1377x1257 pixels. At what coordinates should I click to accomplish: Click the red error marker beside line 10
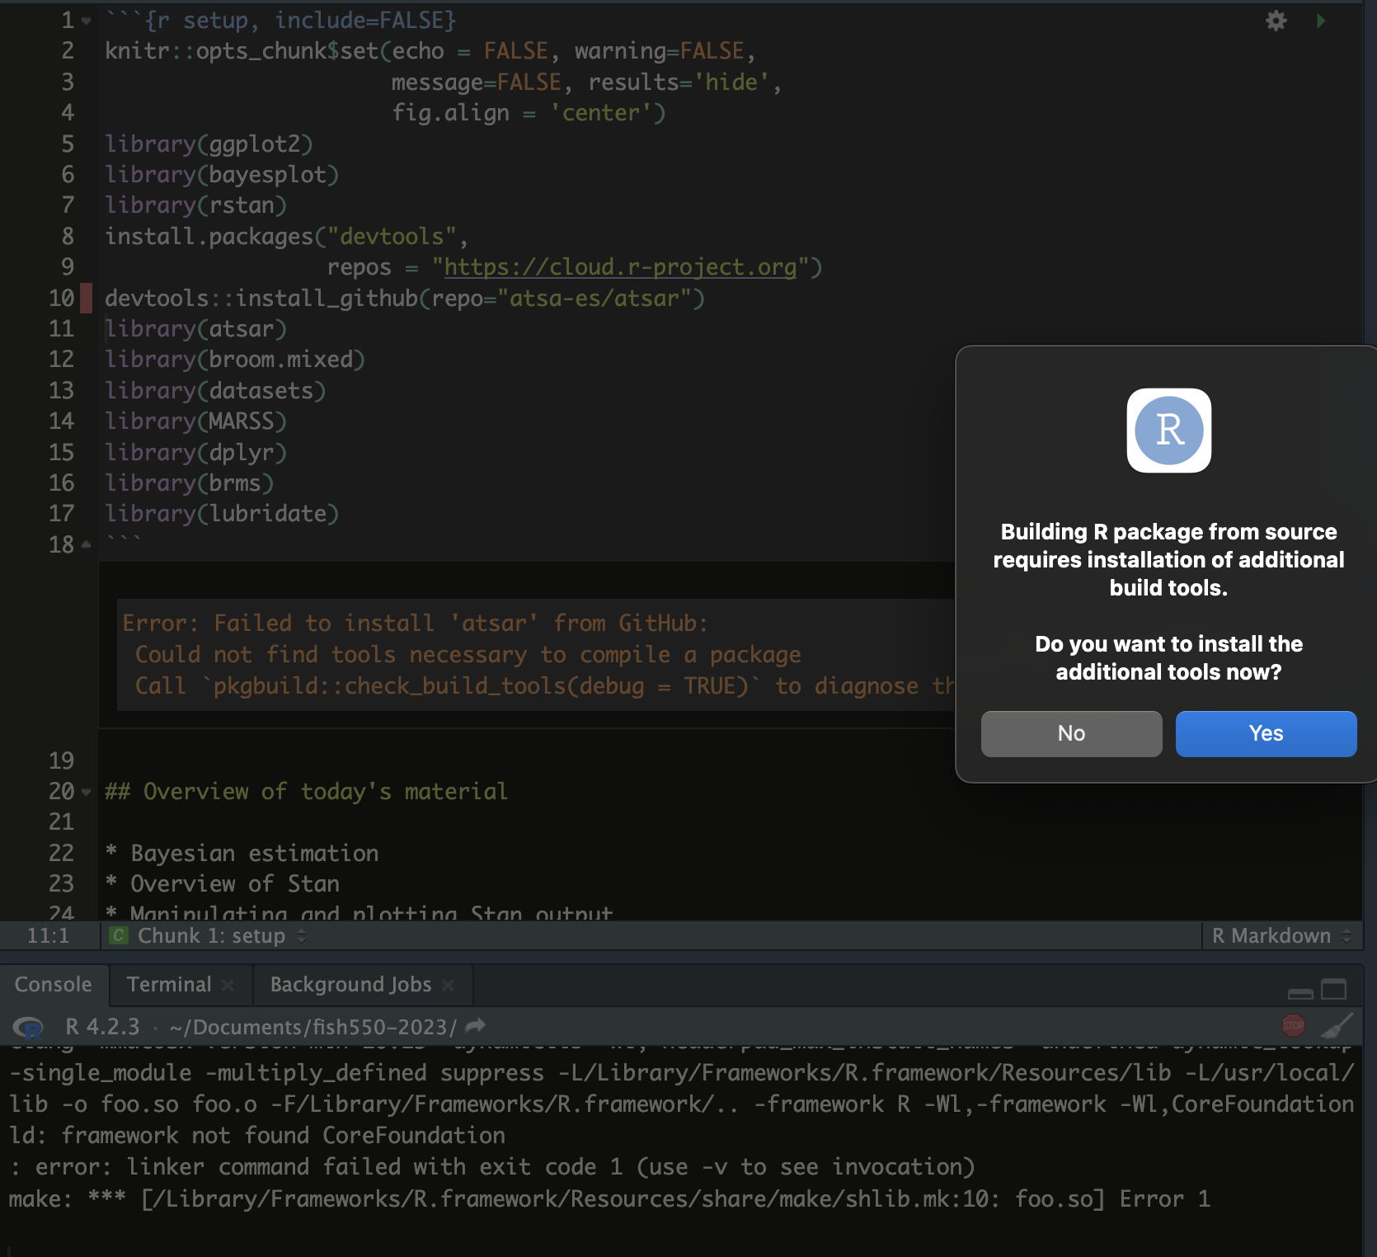tap(86, 298)
